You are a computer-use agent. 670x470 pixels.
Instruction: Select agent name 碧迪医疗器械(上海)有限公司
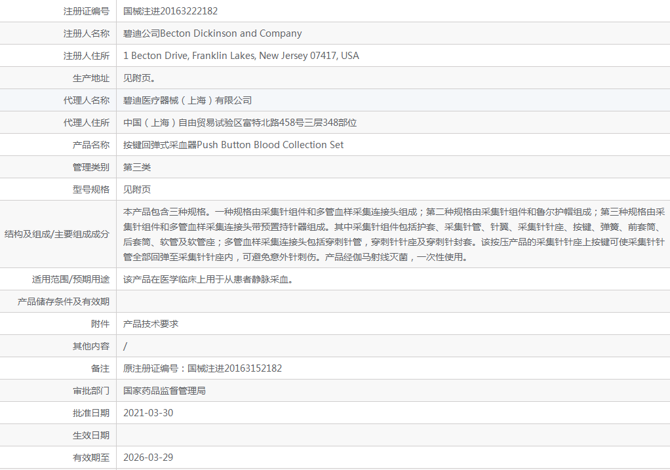[x=187, y=100]
